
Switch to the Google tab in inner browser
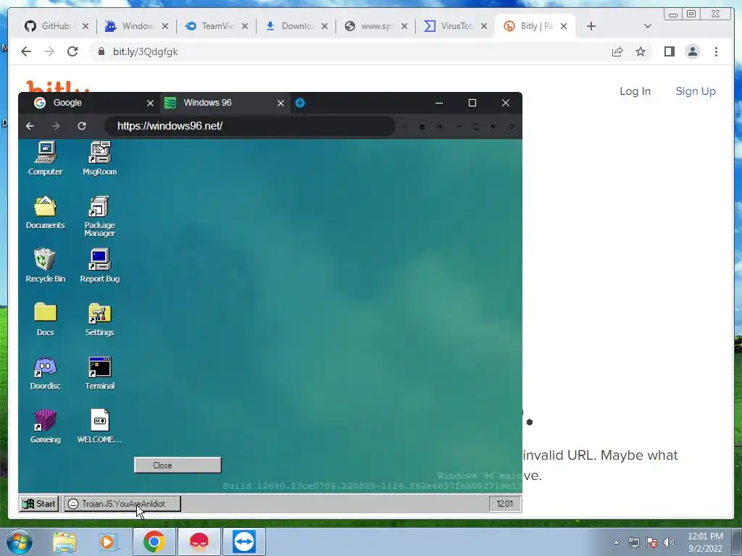(x=89, y=103)
